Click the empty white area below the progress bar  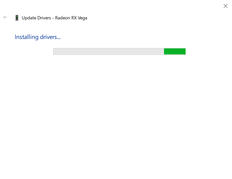[116, 113]
